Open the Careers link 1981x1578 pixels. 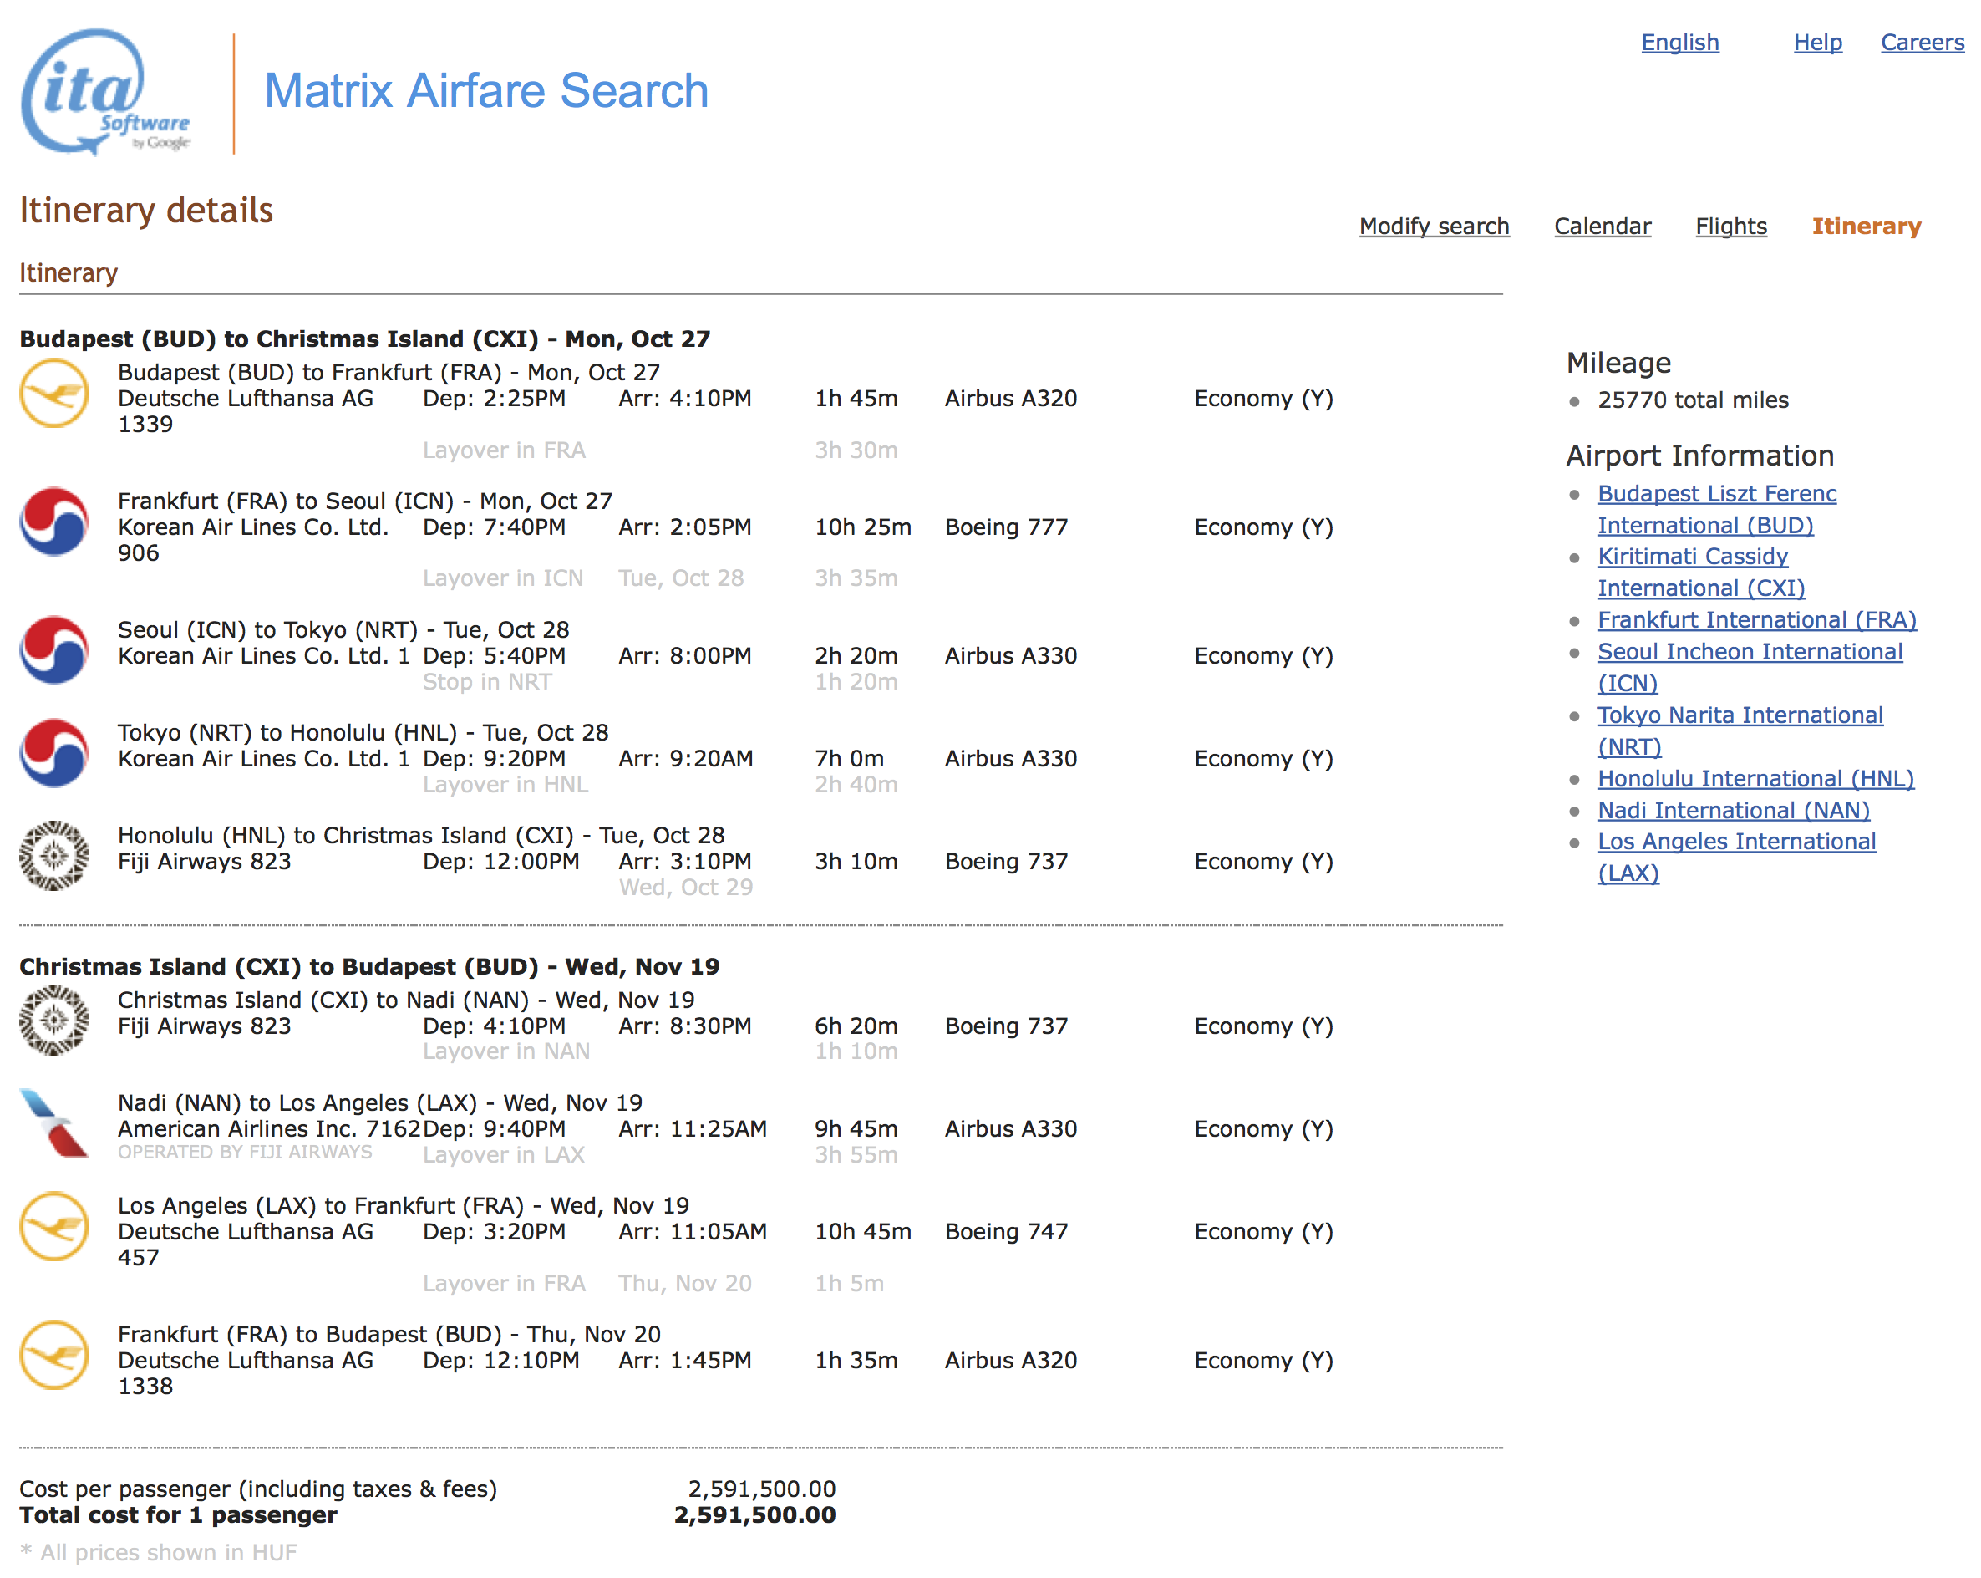(1922, 43)
